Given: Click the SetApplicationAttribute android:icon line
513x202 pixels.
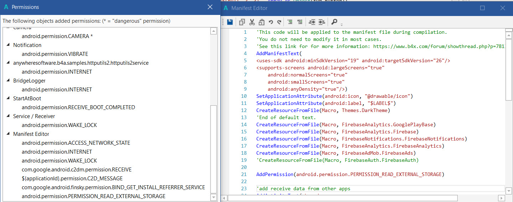Looking at the screenshot, I should click(x=334, y=96).
